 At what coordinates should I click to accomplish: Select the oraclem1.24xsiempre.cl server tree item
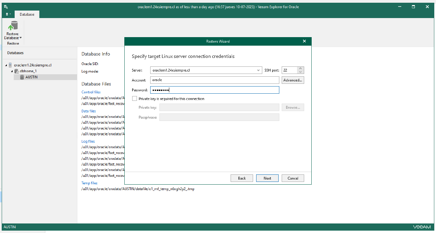[33, 65]
